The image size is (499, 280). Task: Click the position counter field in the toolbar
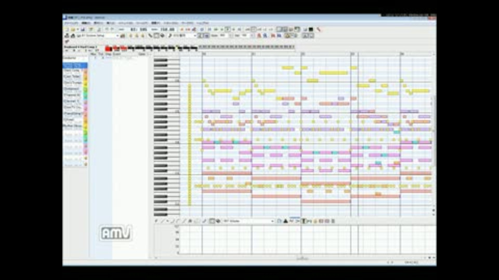click(x=138, y=30)
